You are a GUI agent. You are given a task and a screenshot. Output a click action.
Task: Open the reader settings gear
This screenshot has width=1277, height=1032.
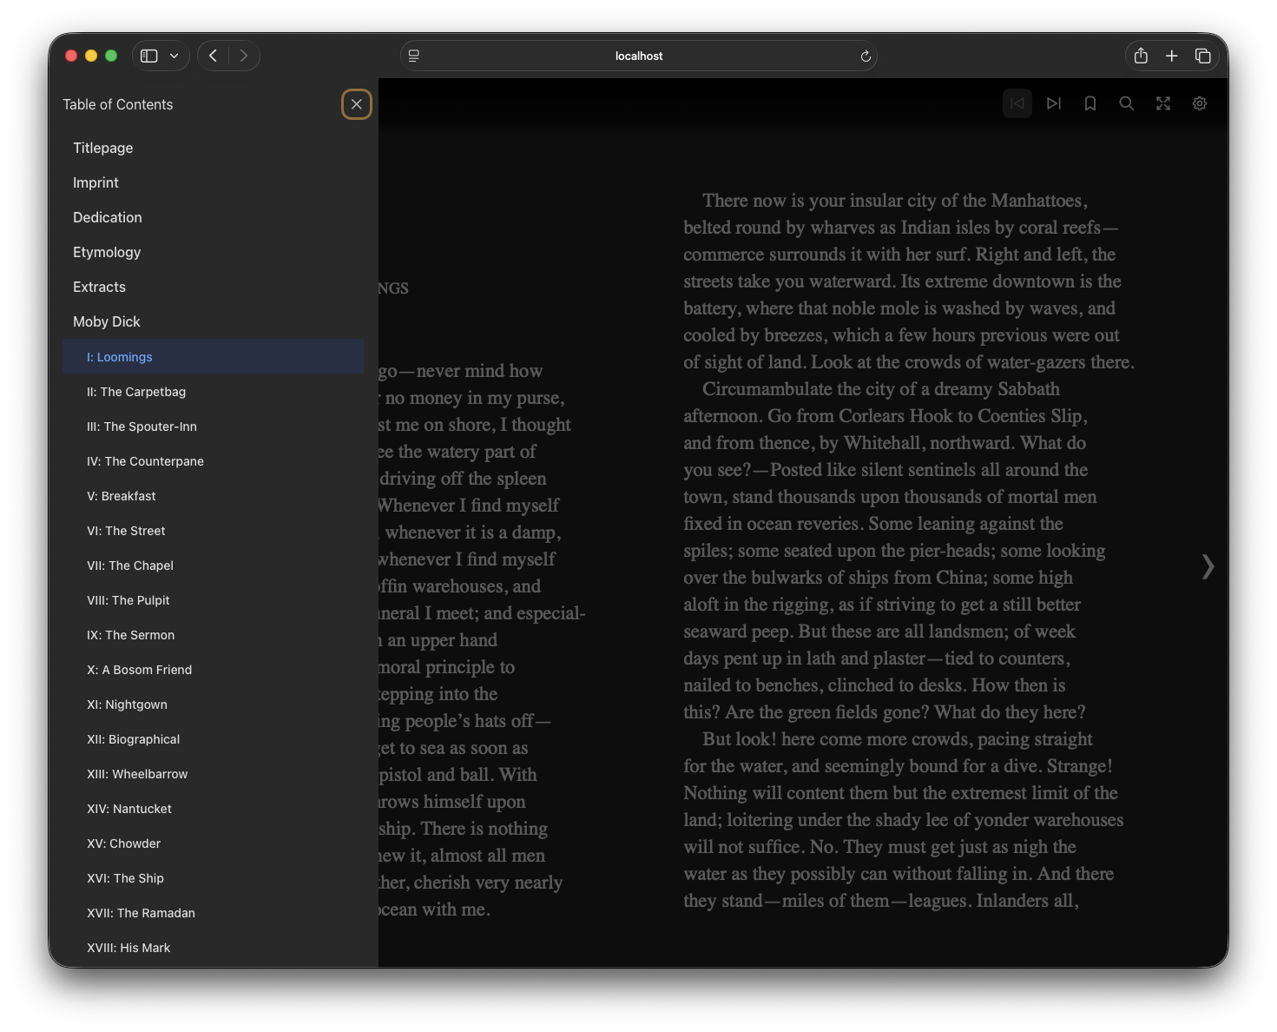point(1199,103)
